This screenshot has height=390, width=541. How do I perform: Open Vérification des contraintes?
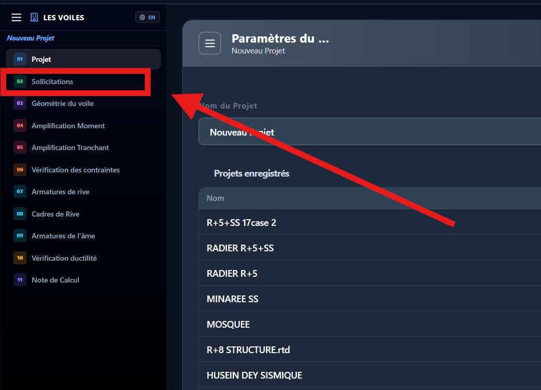(75, 170)
